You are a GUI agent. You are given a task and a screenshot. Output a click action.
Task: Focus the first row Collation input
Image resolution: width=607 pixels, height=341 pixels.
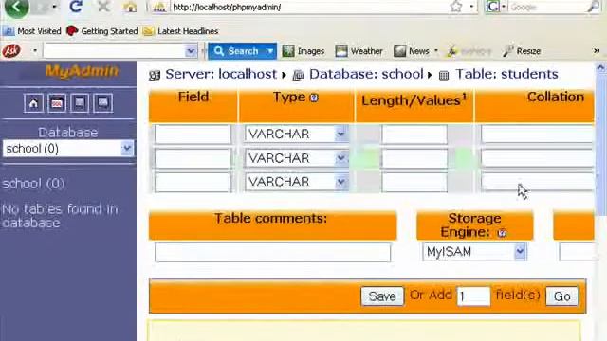click(x=538, y=135)
